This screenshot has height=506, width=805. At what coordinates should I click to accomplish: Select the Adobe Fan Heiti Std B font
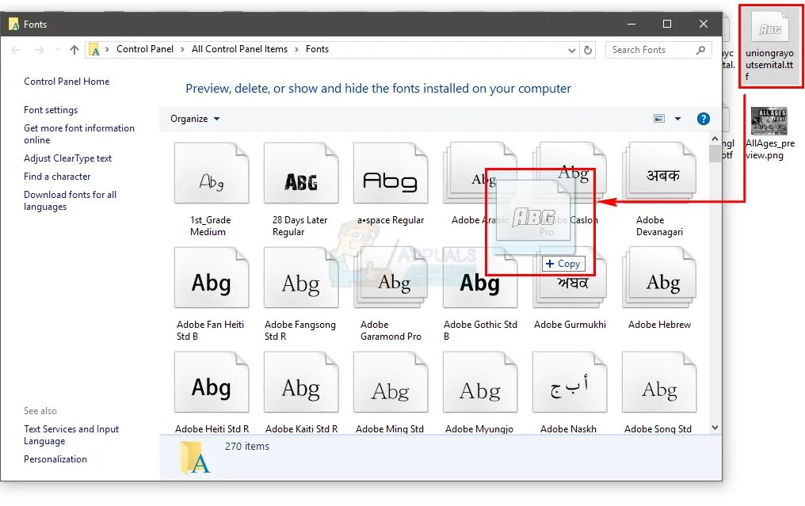coord(212,278)
